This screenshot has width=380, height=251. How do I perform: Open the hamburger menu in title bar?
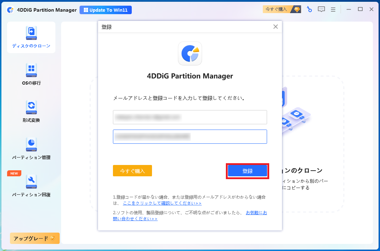point(333,10)
